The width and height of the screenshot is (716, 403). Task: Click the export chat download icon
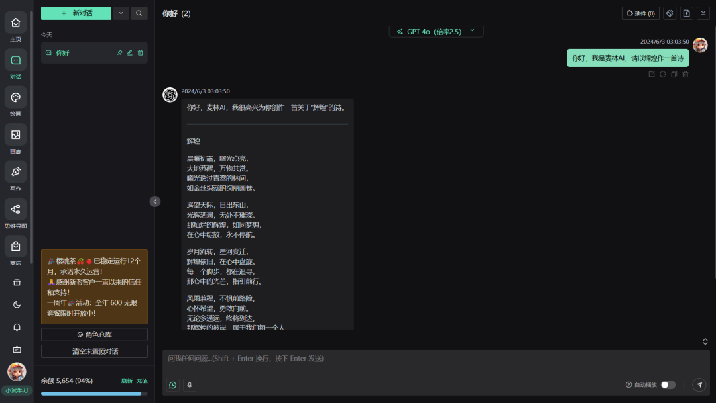686,13
